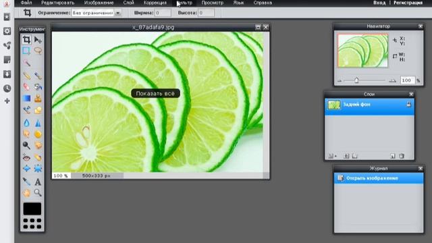
Task: Select the Magic Wand tool
Action: (x=26, y=63)
